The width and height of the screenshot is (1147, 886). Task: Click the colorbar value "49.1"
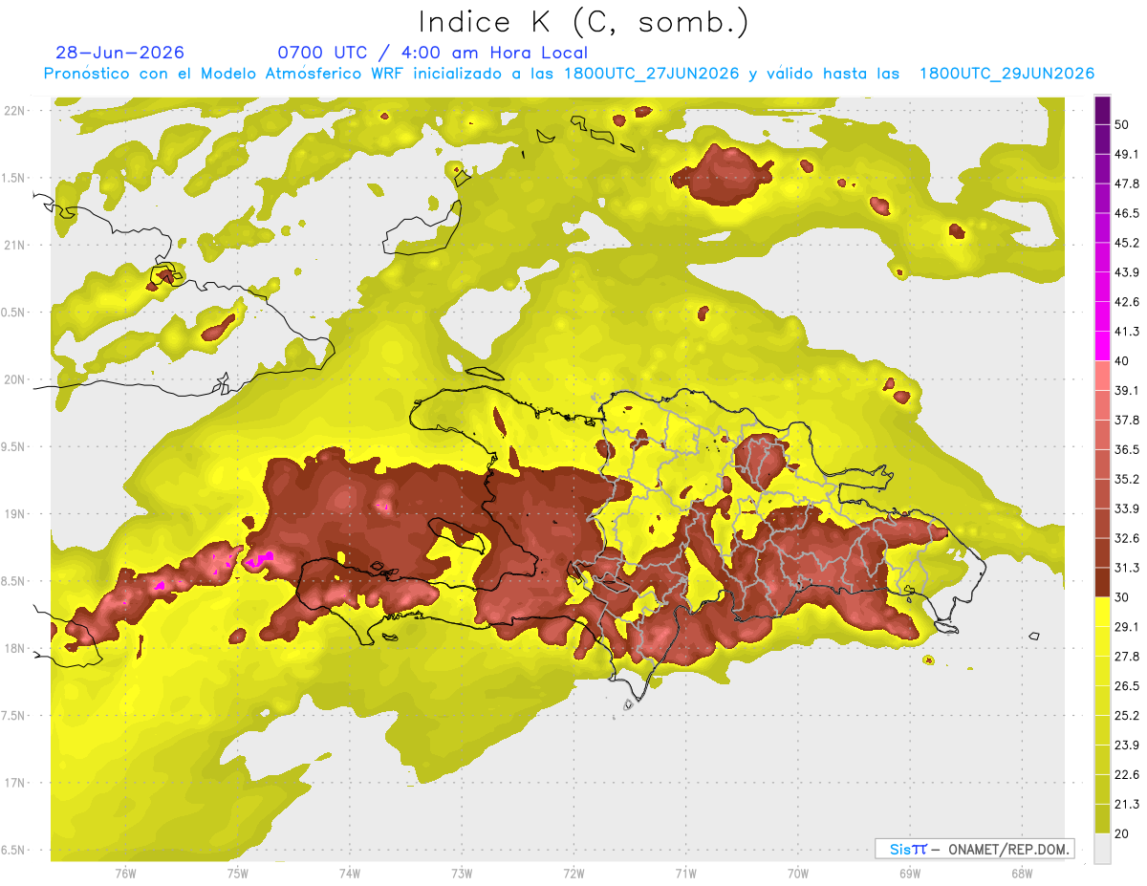1128,154
